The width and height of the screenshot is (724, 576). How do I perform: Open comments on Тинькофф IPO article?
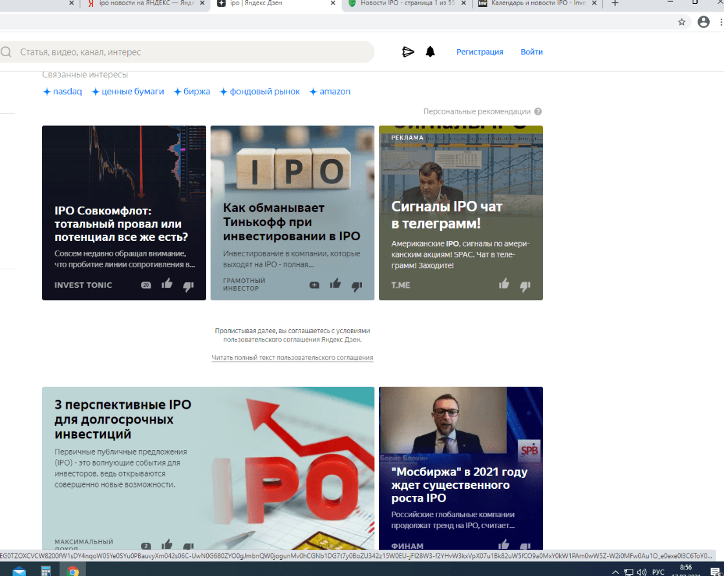pyautogui.click(x=314, y=285)
